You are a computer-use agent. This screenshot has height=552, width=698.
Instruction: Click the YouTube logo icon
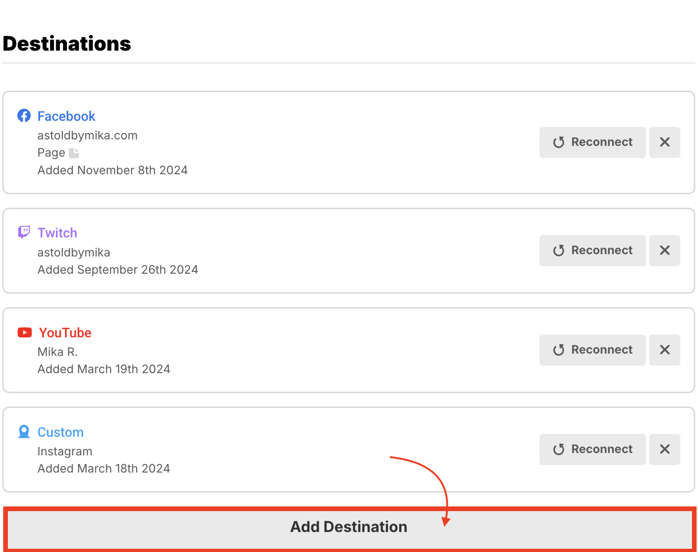(25, 332)
